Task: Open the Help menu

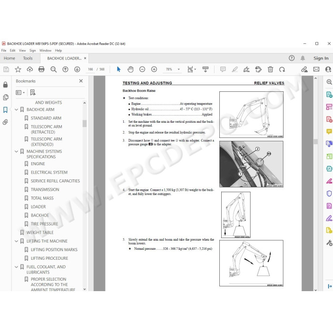Action: click(59, 50)
